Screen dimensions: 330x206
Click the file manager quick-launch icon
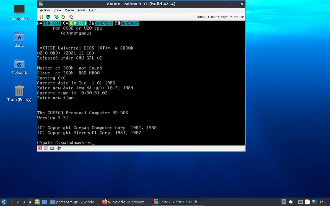(37, 202)
